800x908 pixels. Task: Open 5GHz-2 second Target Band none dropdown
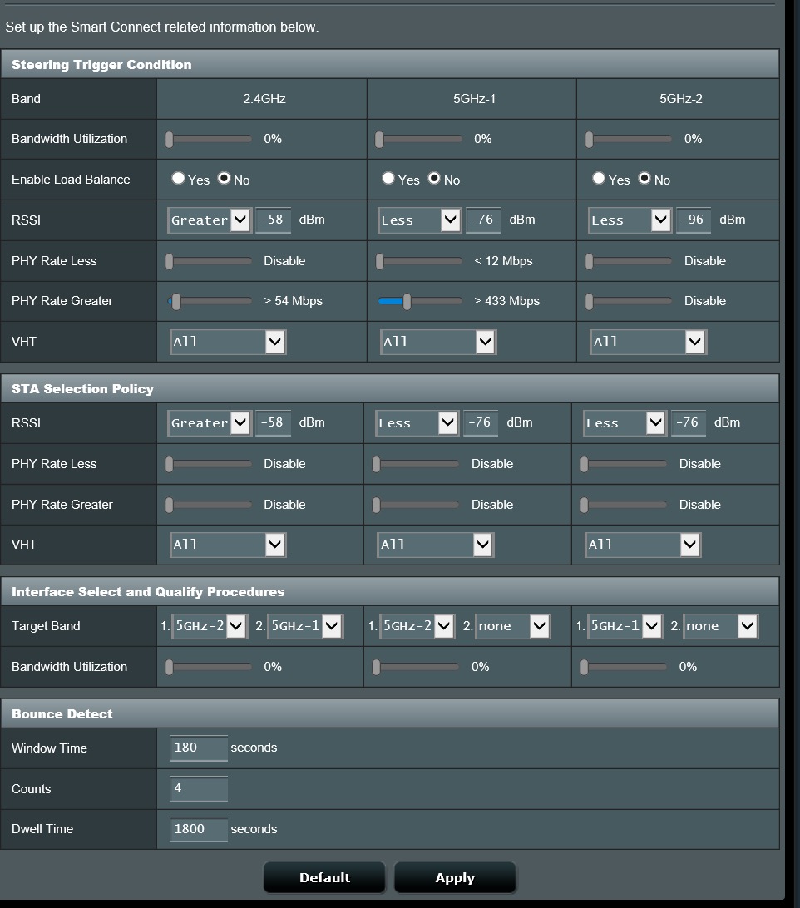click(720, 626)
